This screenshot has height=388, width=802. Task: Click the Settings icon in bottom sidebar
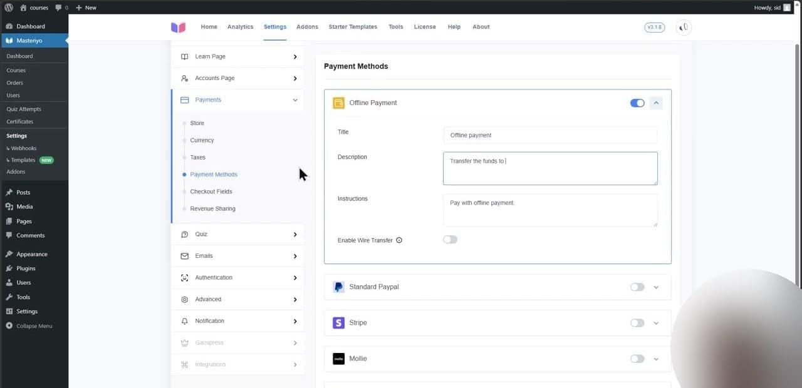[x=9, y=312]
